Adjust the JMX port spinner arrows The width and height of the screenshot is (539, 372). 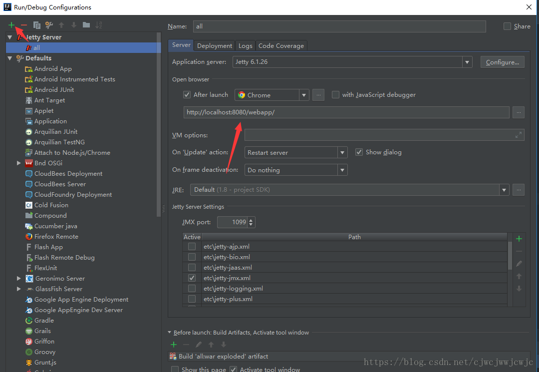pyautogui.click(x=251, y=222)
